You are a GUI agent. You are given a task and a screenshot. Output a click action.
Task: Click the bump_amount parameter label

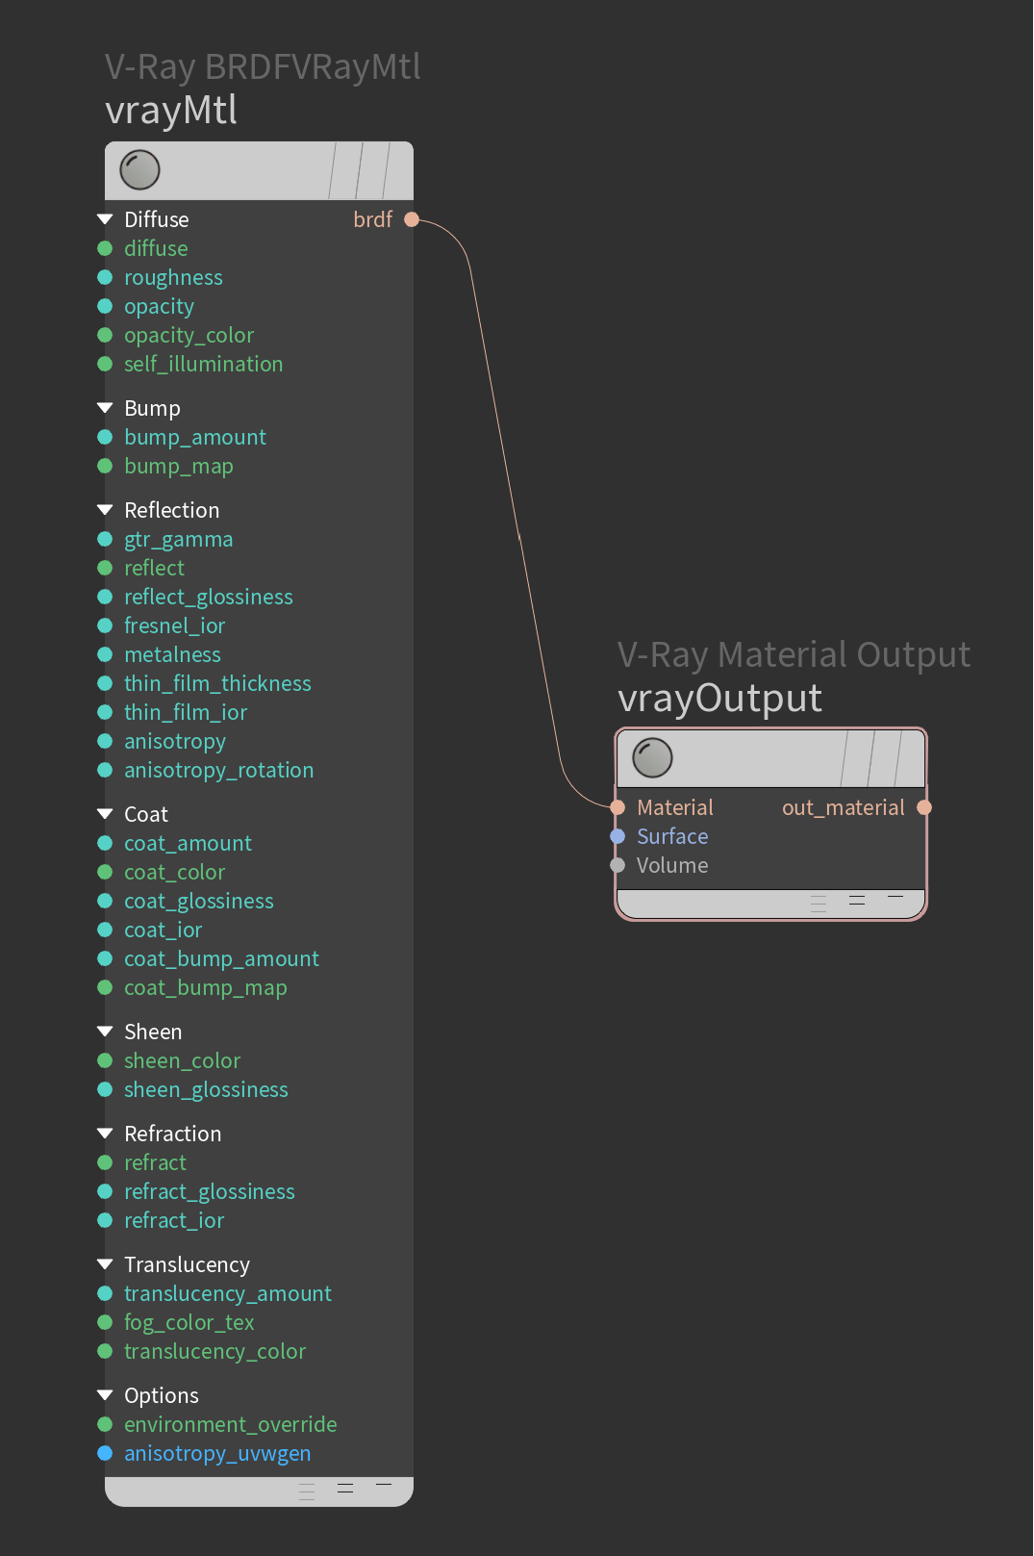pyautogui.click(x=195, y=437)
